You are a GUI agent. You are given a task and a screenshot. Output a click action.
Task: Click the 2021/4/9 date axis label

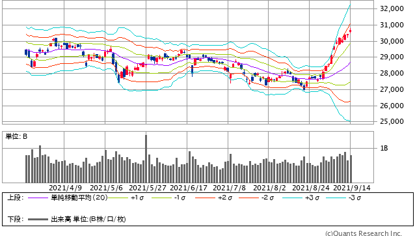[x=66, y=188]
